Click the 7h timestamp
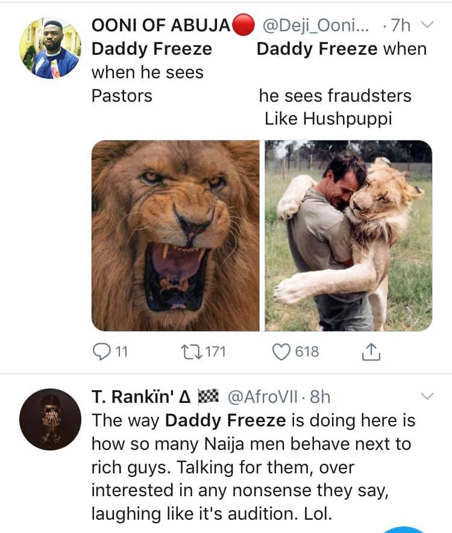 click(x=401, y=25)
